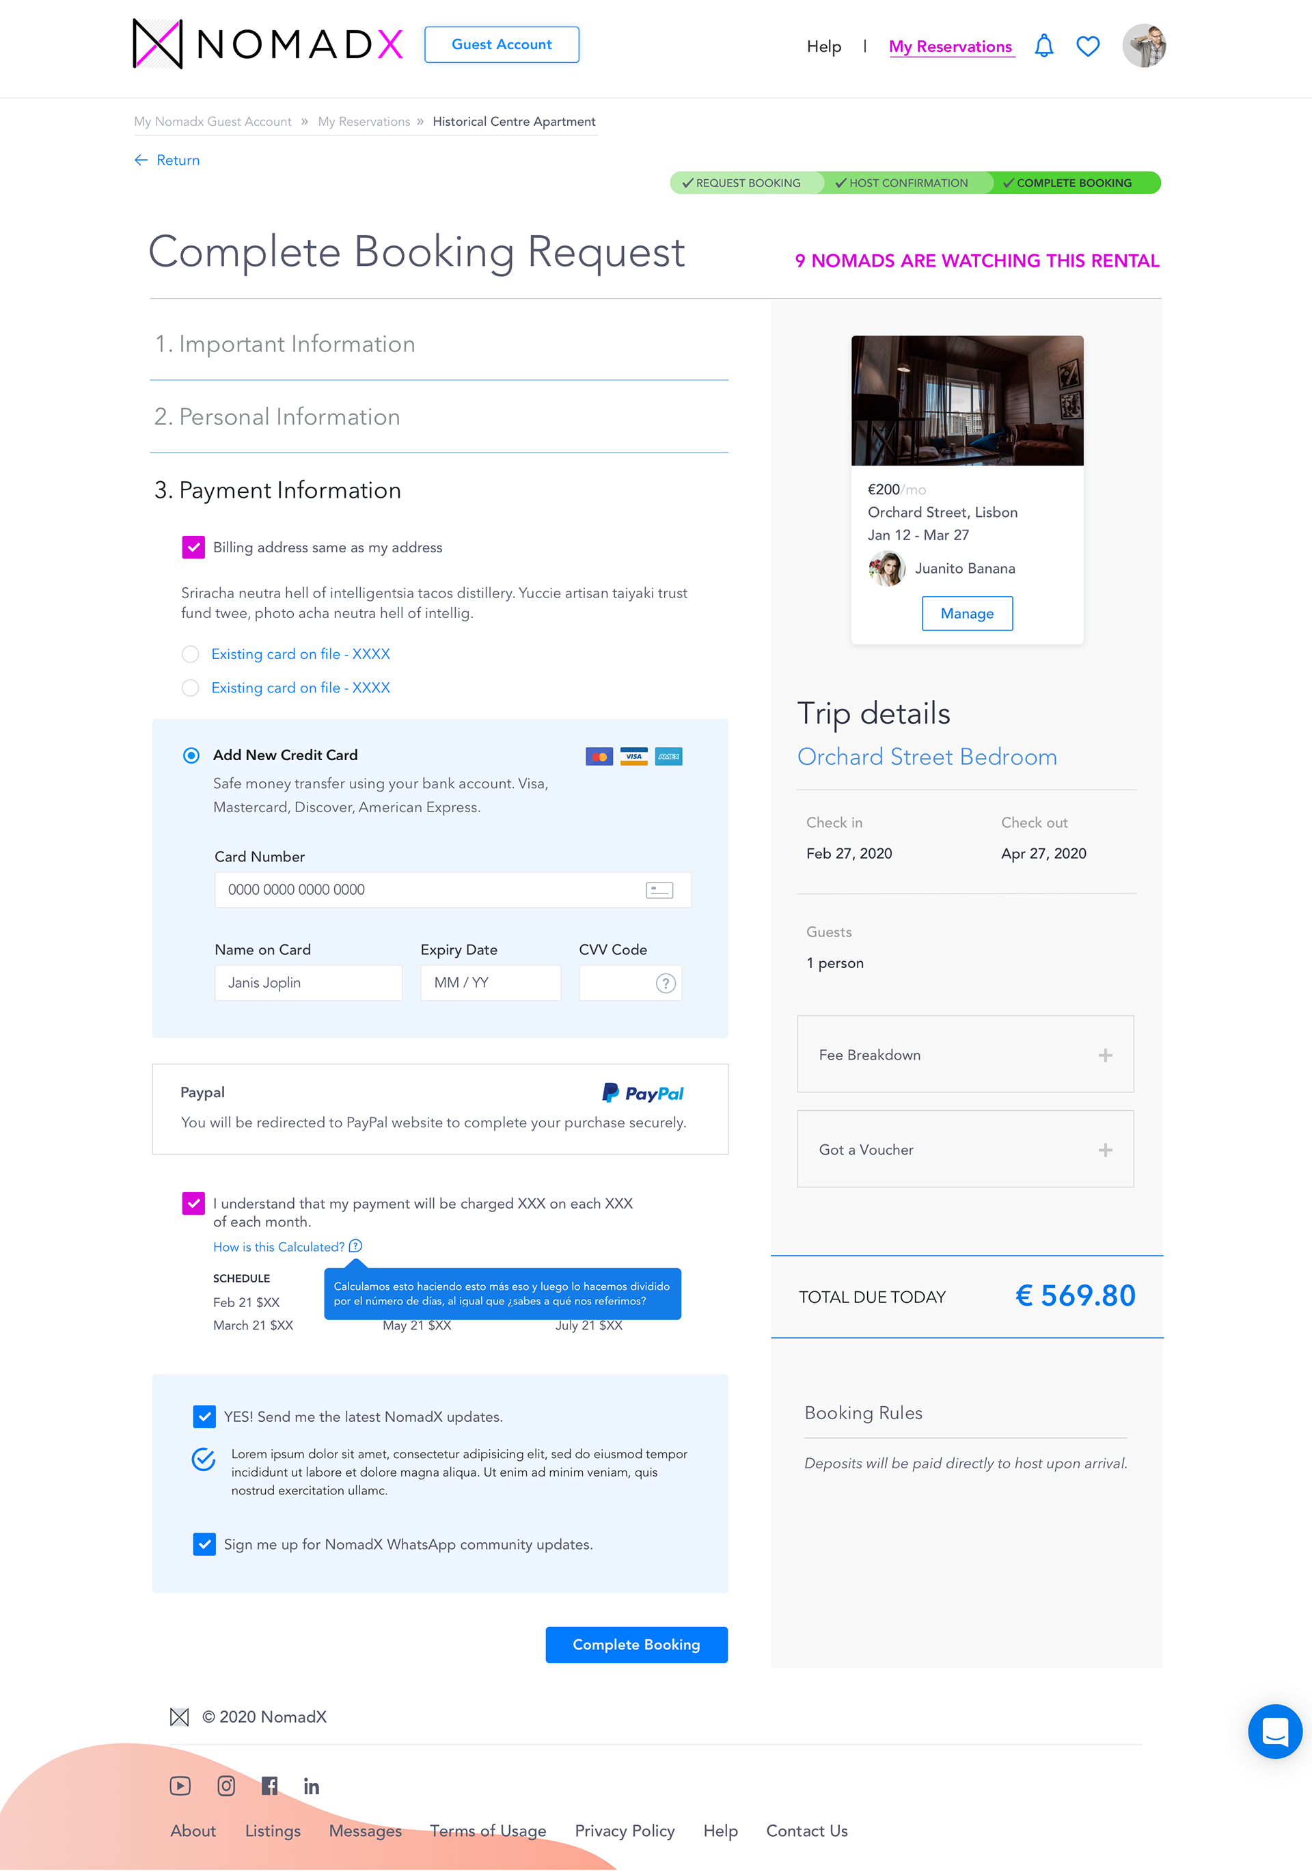
Task: Open NomadX LinkedIn page icon
Action: coord(311,1786)
